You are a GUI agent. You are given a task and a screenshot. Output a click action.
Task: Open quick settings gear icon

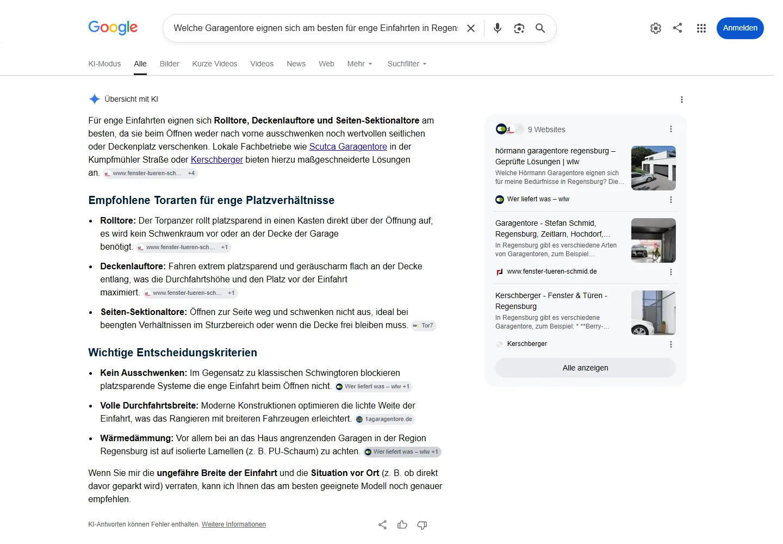pos(656,28)
